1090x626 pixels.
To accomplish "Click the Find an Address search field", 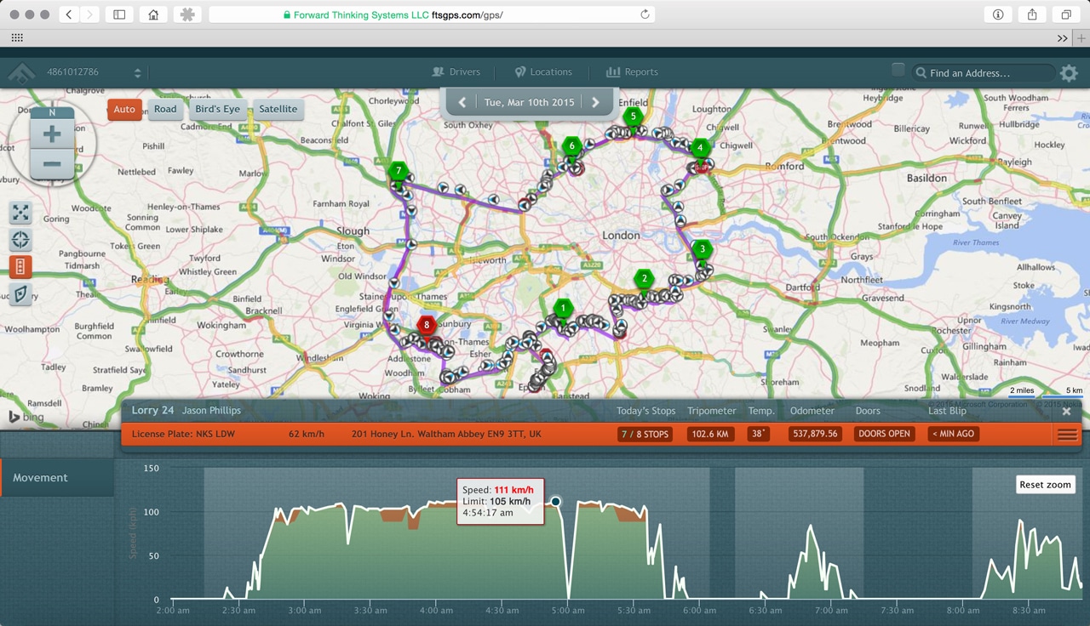I will (983, 73).
